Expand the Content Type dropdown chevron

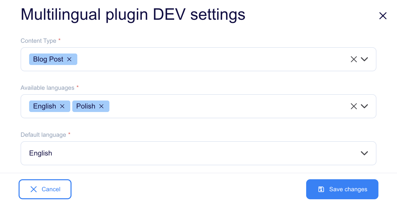364,59
